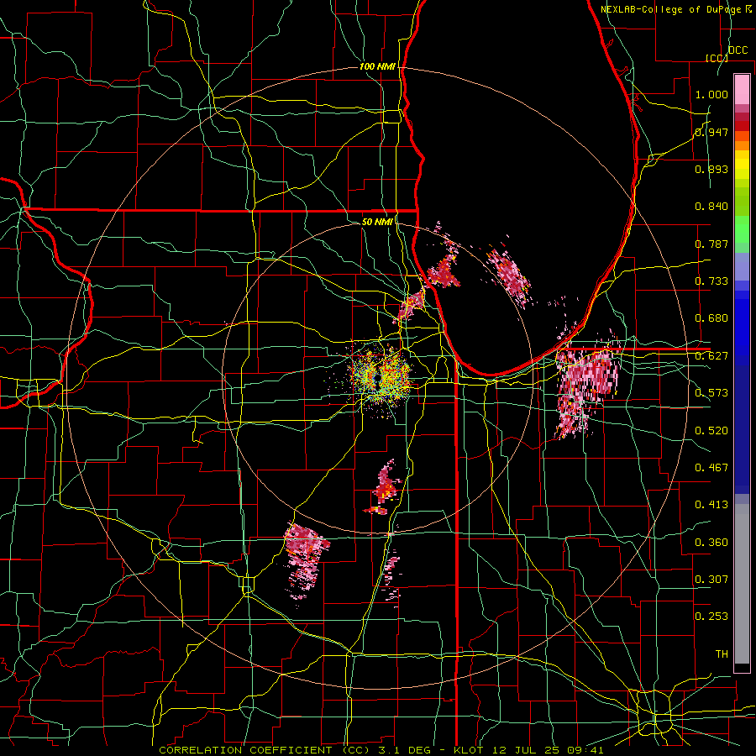
Task: Click the TH threshold label
Action: 722,654
